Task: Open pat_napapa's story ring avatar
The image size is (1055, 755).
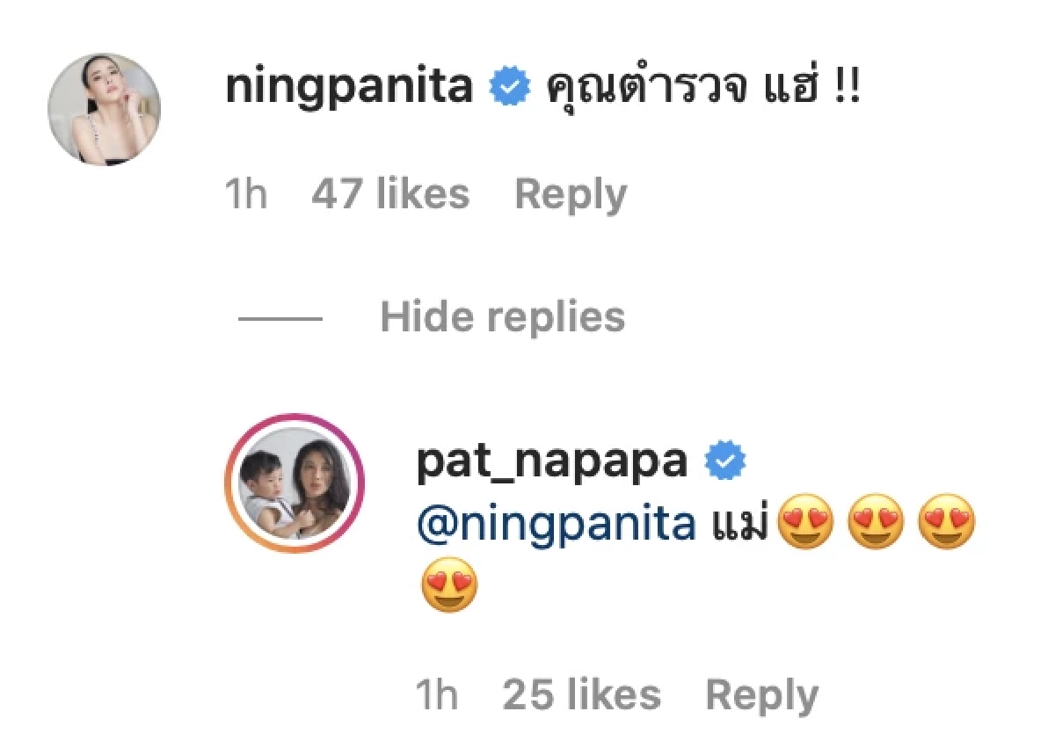Action: (x=295, y=483)
